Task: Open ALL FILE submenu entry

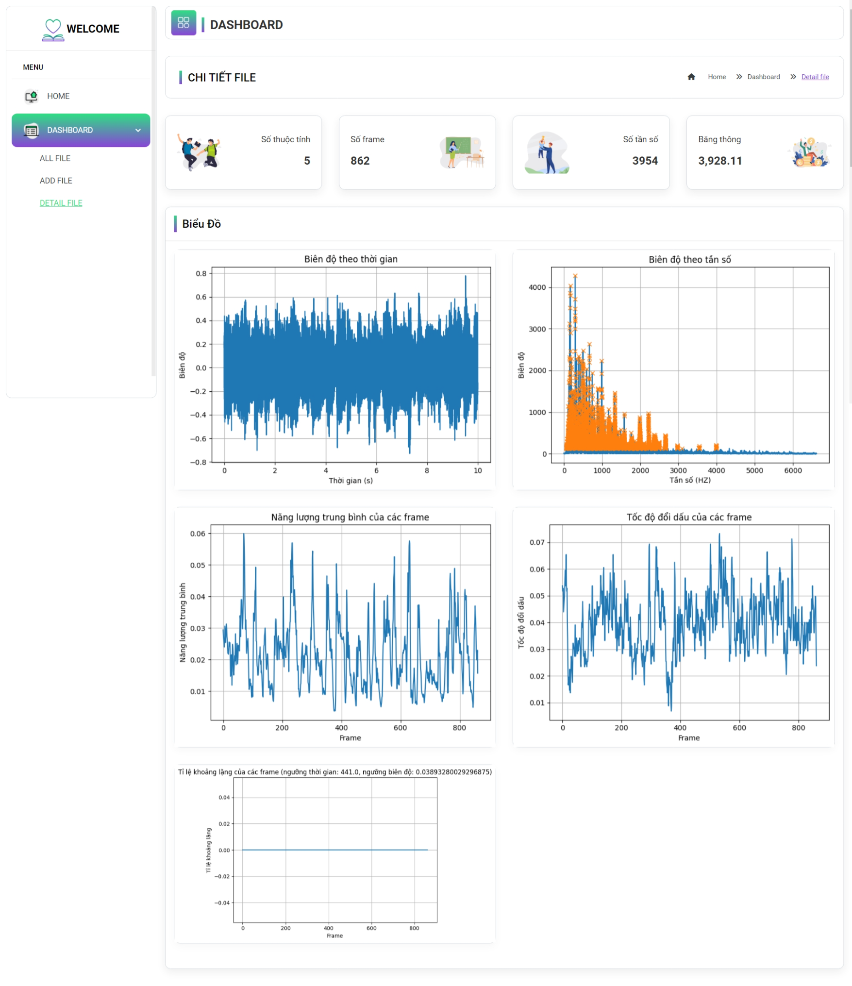Action: pos(55,158)
